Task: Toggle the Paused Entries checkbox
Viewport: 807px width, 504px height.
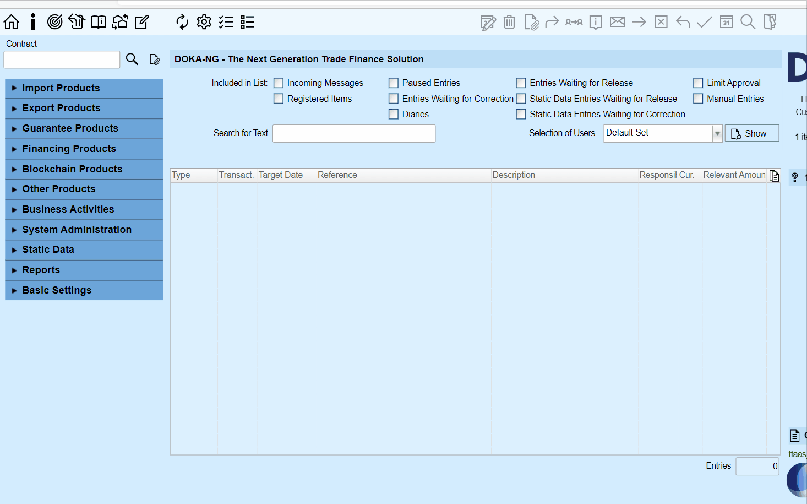Action: point(394,83)
